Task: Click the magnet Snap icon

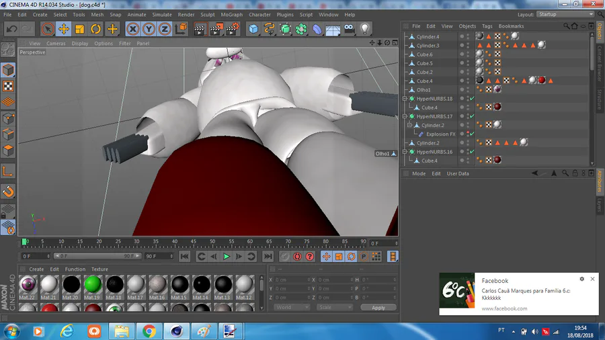Action: click(8, 192)
